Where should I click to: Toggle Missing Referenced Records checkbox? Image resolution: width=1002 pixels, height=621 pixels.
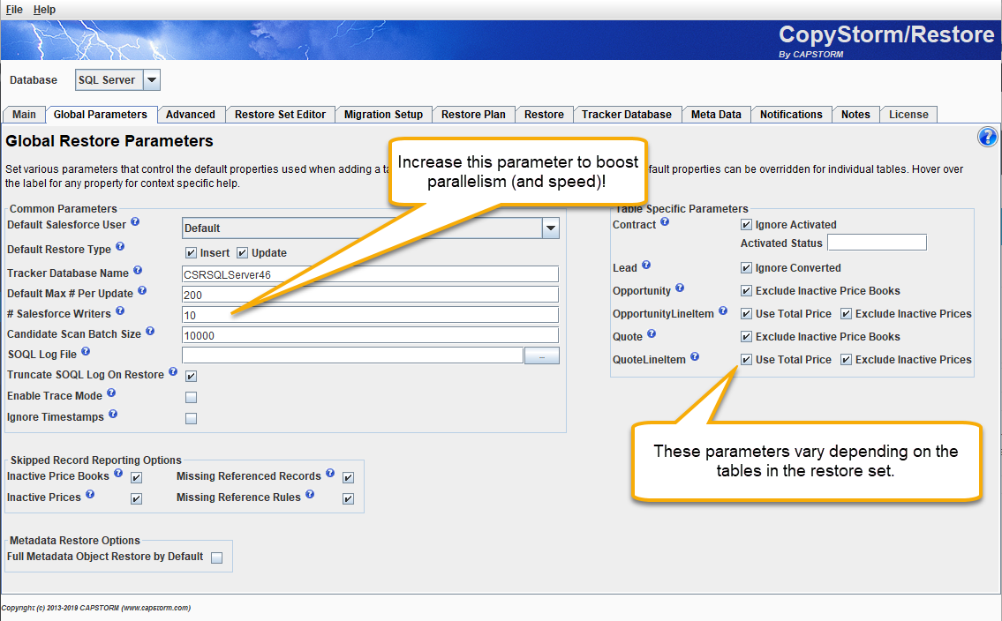(348, 477)
